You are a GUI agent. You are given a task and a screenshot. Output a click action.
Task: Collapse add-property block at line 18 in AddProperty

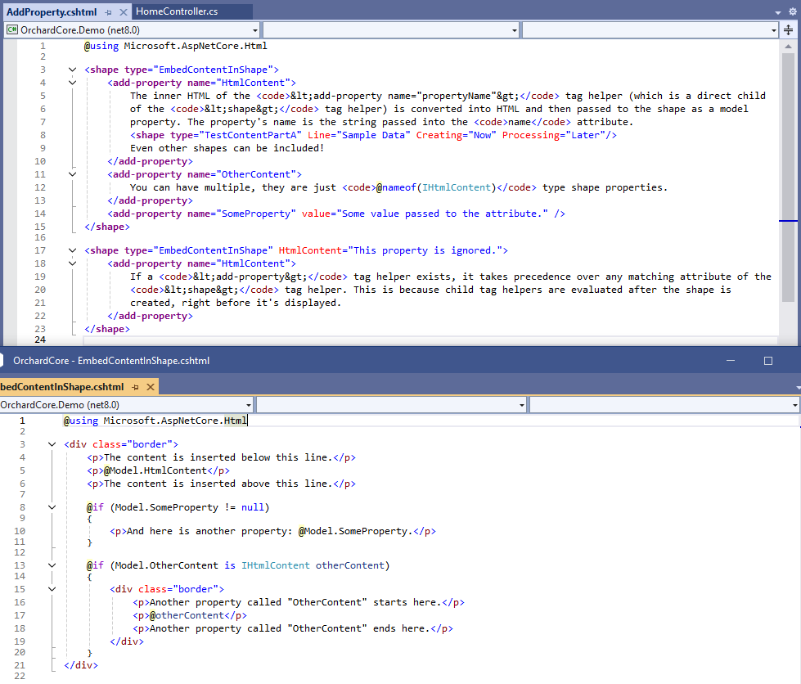[x=73, y=263]
